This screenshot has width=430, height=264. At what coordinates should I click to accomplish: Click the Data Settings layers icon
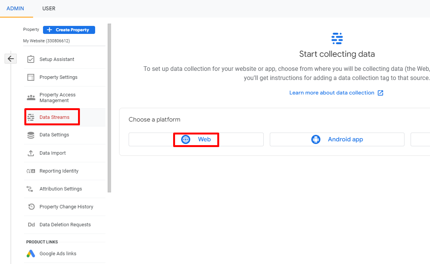[x=31, y=135]
